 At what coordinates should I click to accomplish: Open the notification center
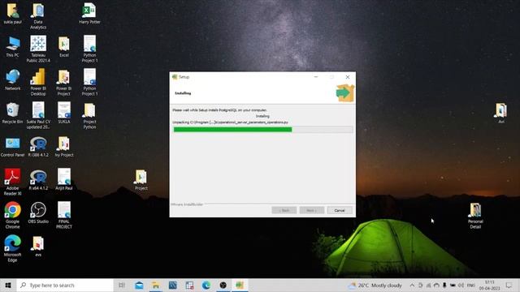point(509,285)
